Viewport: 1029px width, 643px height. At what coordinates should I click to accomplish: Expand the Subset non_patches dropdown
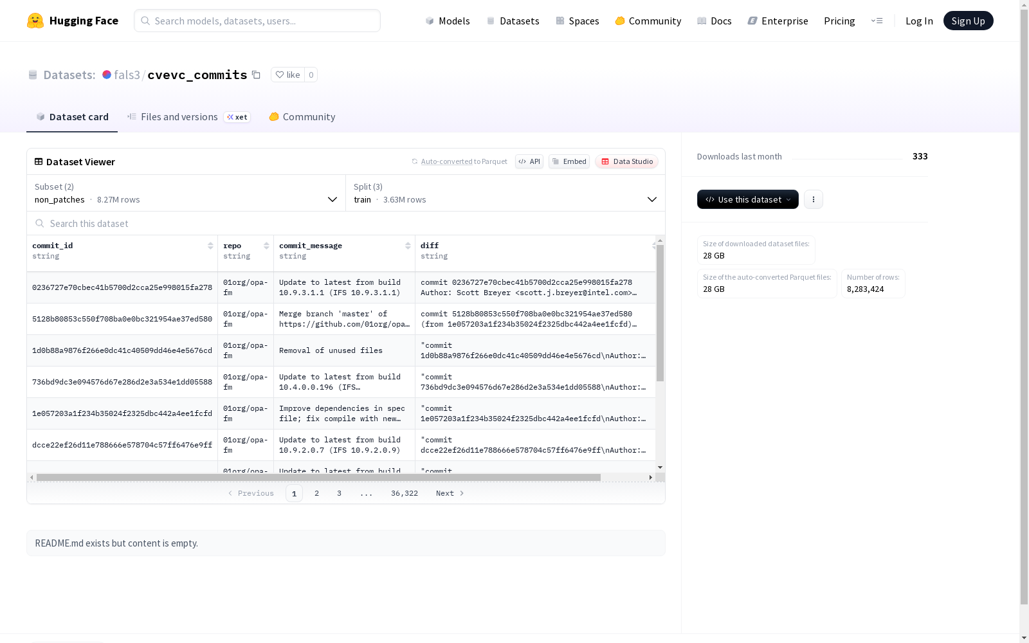[187, 193]
